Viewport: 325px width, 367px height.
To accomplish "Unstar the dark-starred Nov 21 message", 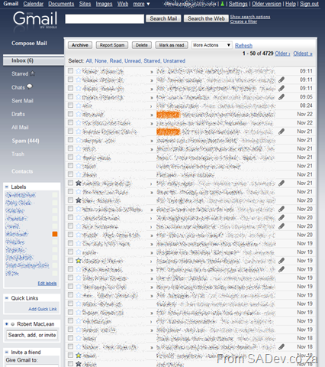I will (x=79, y=183).
